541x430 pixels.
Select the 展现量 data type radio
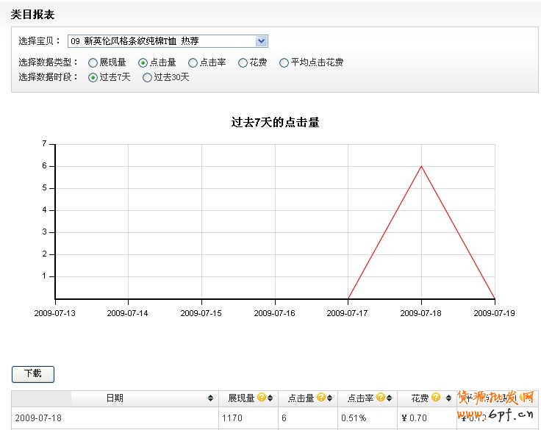click(93, 63)
